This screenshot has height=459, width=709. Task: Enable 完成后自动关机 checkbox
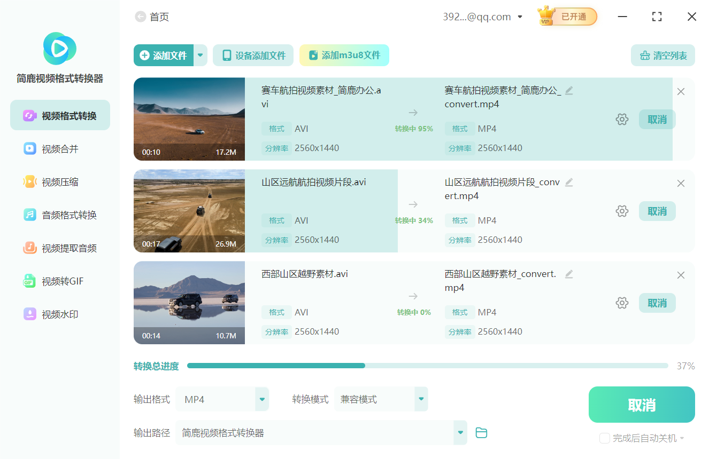pyautogui.click(x=604, y=438)
